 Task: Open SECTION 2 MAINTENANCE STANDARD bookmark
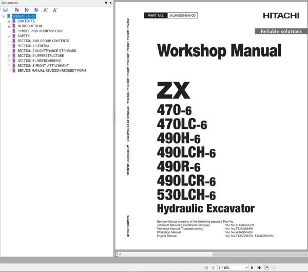(x=47, y=51)
